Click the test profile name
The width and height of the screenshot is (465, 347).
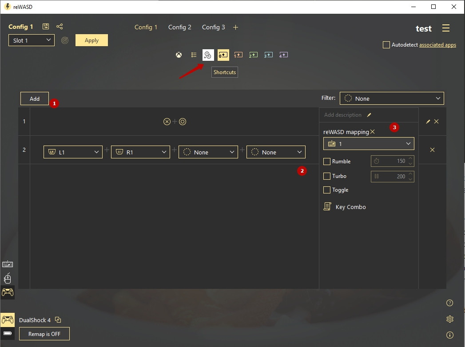[x=424, y=28]
